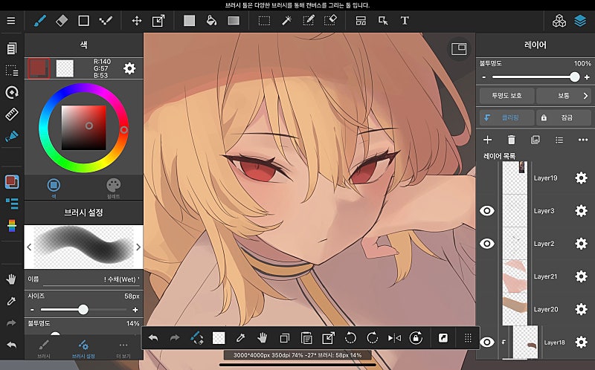Pick the Move tool
Viewport: 595px width, 370px height.
click(x=137, y=21)
